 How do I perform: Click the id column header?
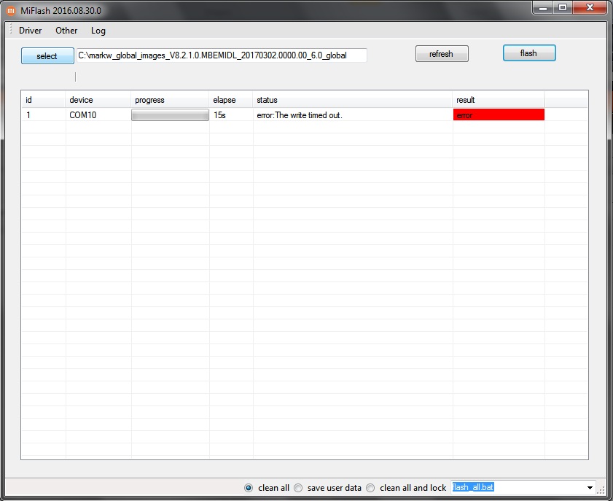pos(44,100)
